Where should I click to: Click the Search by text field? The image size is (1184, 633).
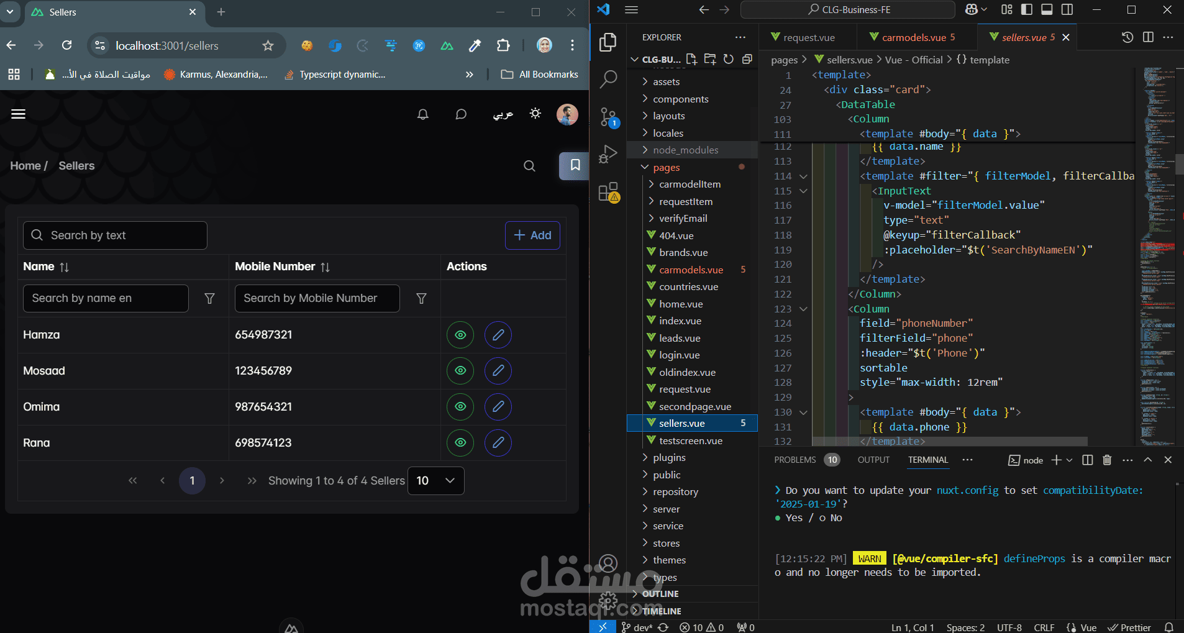(x=115, y=235)
